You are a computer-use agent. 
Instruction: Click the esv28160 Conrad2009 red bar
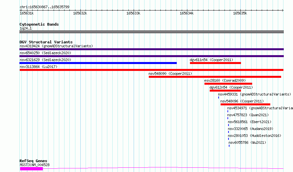point(228,84)
